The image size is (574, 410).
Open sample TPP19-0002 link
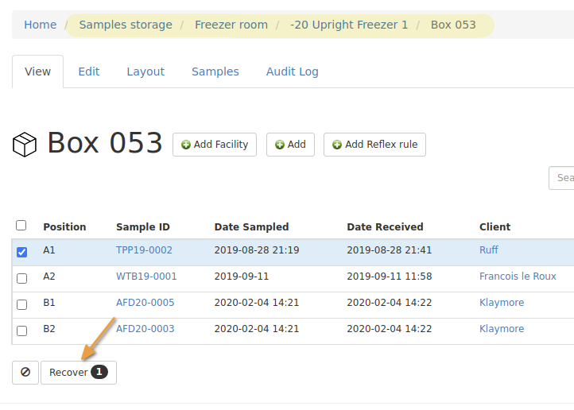point(144,250)
